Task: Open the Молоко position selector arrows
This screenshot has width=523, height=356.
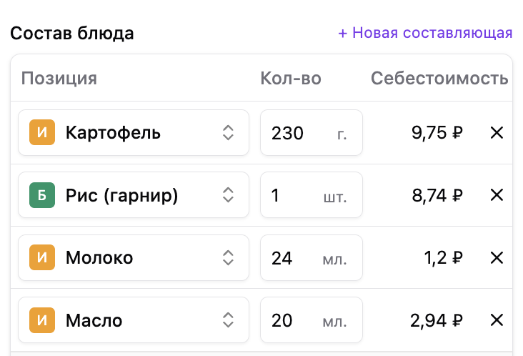Action: (x=228, y=257)
